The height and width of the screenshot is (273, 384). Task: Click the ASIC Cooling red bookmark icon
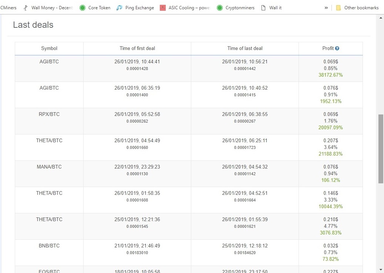(x=163, y=8)
